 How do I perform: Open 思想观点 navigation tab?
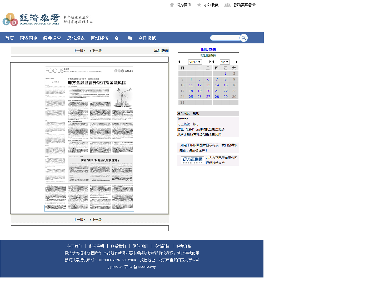click(76, 38)
